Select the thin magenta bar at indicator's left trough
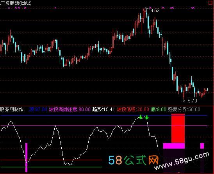 pos(26,158)
